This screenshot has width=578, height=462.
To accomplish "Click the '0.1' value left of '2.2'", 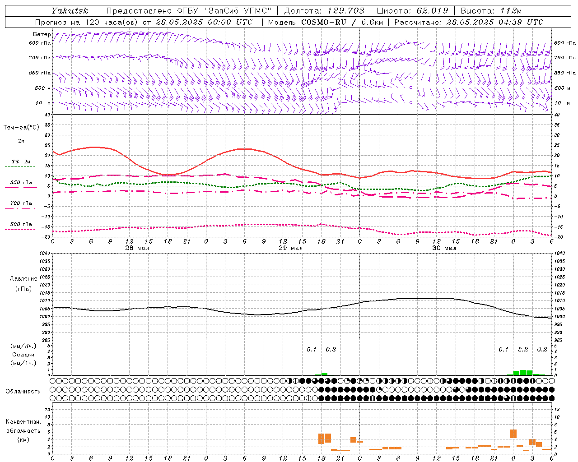I will [503, 349].
